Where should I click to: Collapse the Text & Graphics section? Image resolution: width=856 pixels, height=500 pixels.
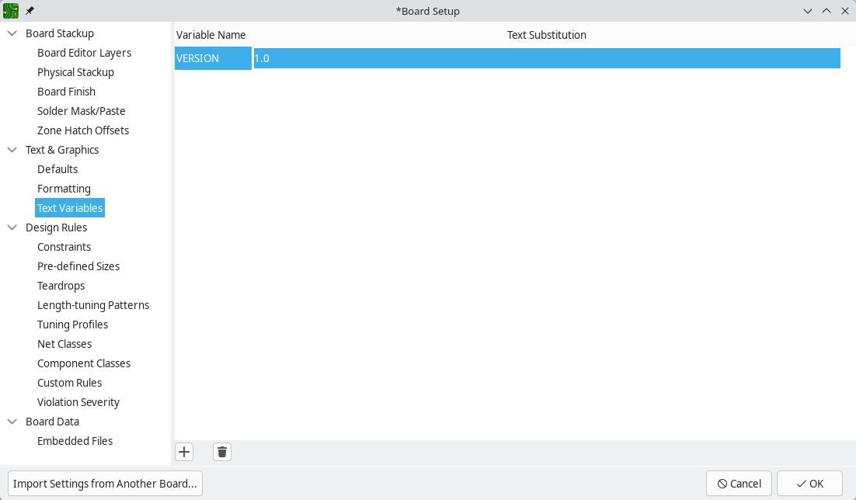(x=11, y=150)
